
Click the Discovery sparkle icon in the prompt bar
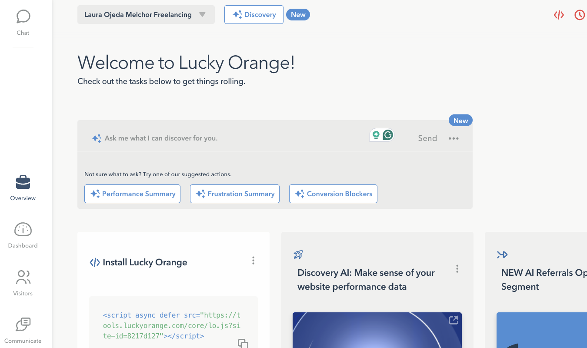pos(96,138)
